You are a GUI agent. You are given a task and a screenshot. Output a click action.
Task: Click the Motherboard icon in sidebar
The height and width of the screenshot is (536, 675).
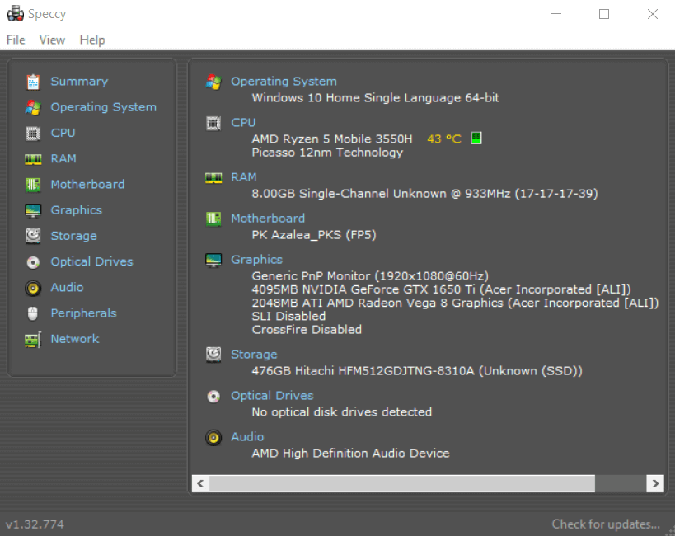click(33, 185)
